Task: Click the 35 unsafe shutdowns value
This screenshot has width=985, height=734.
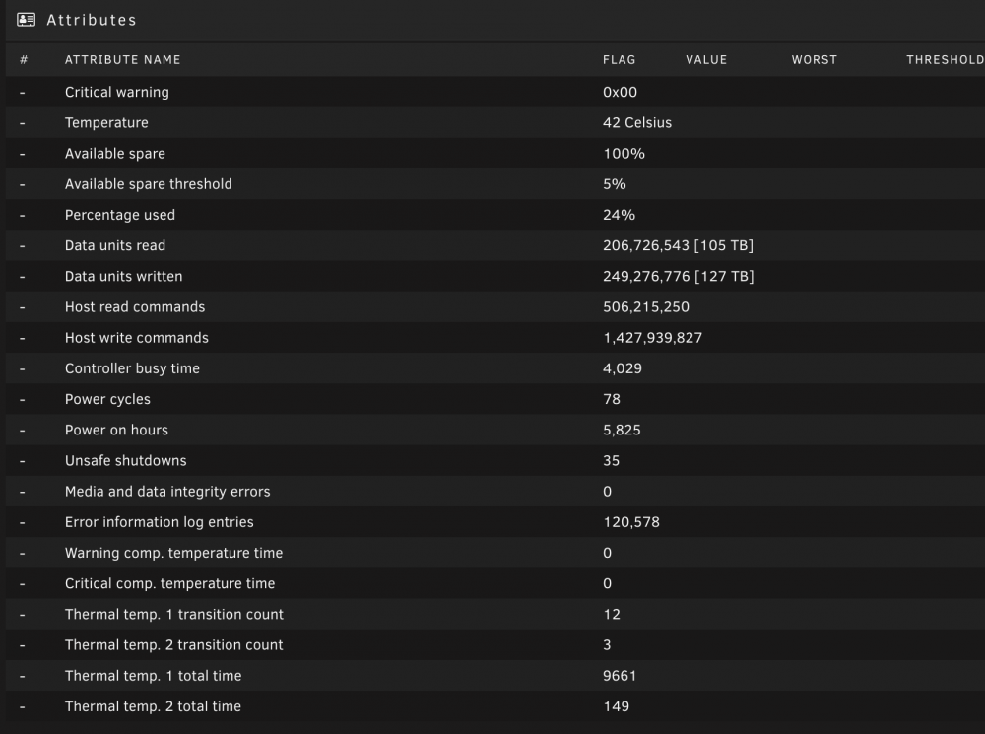Action: click(x=612, y=461)
